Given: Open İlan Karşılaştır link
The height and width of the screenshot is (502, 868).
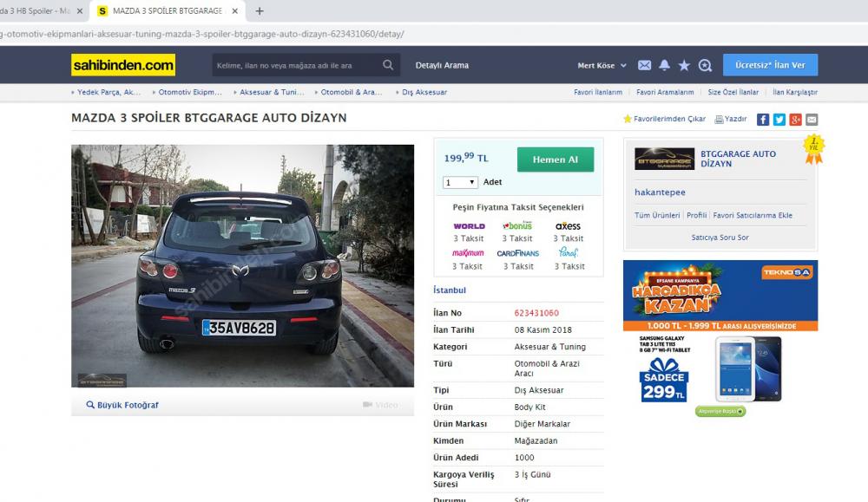Looking at the screenshot, I should click(795, 92).
